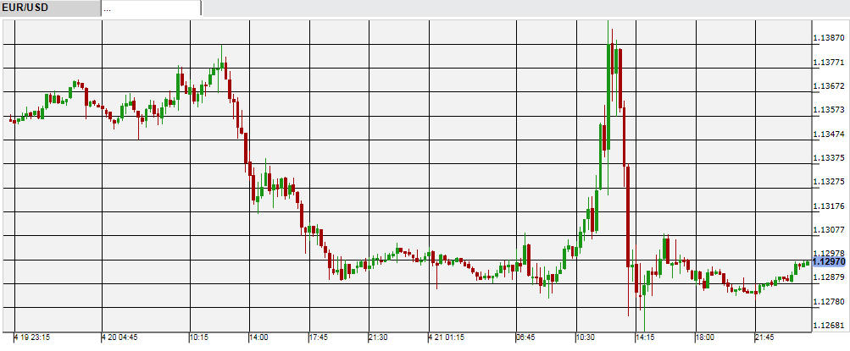Viewport: 850px width, 351px height.
Task: Click the 1.13474 price axis label
Action: (829, 134)
